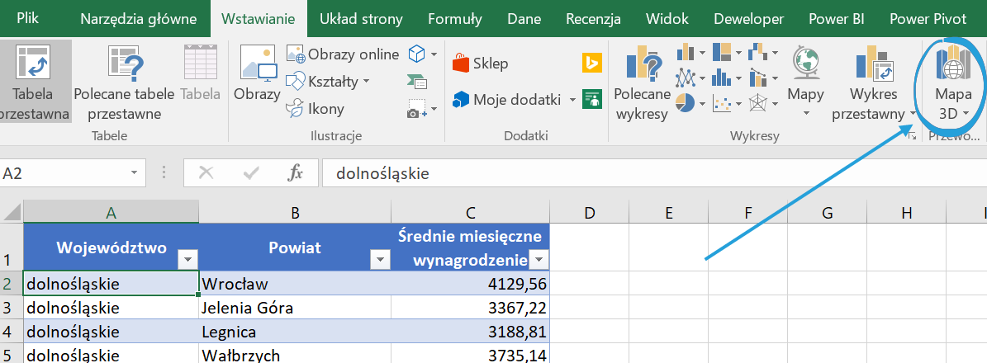Click the Ikony insert icons button

(316, 108)
